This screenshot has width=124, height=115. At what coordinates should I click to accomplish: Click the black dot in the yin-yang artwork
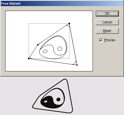[x=58, y=99]
